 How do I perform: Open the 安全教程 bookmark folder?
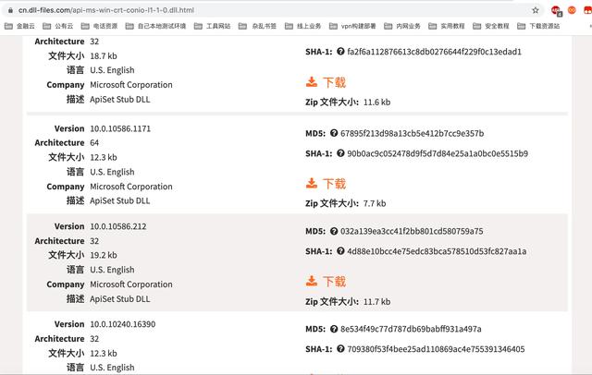point(491,26)
